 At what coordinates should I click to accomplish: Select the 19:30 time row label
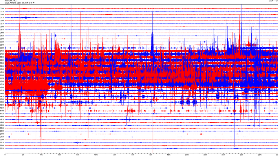(x=2, y=125)
